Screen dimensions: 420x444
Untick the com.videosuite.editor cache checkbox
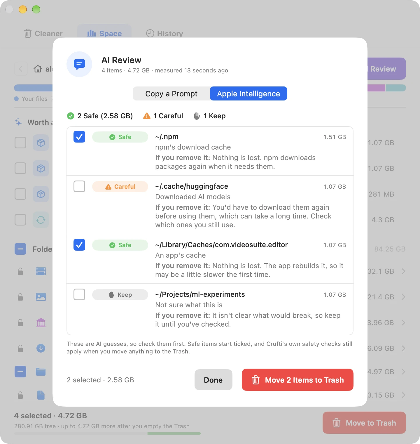(x=79, y=245)
